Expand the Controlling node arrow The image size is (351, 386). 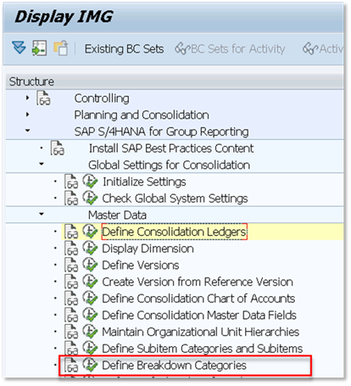tap(27, 98)
